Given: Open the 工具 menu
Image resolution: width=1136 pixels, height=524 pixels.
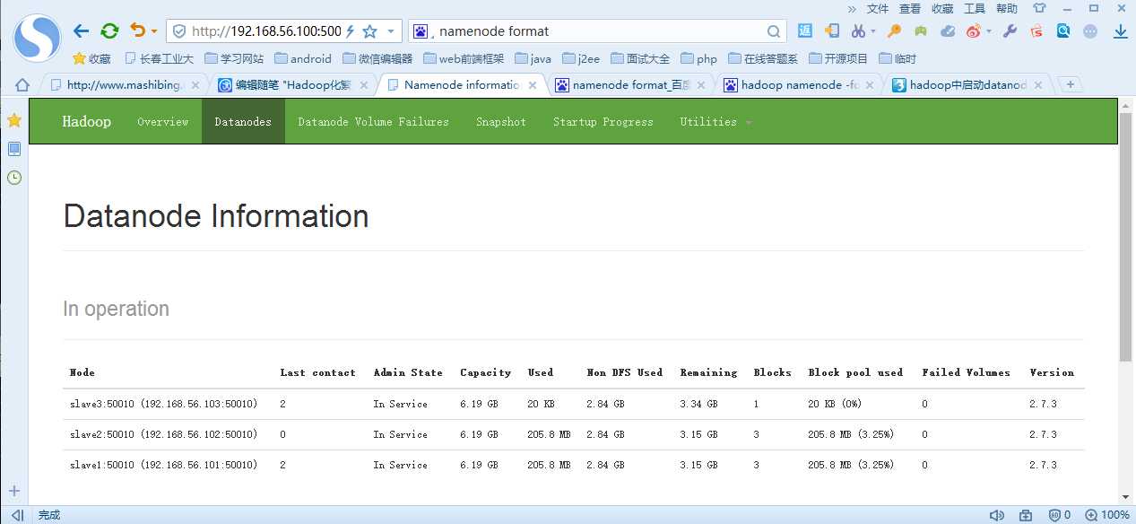Looking at the screenshot, I should point(975,8).
